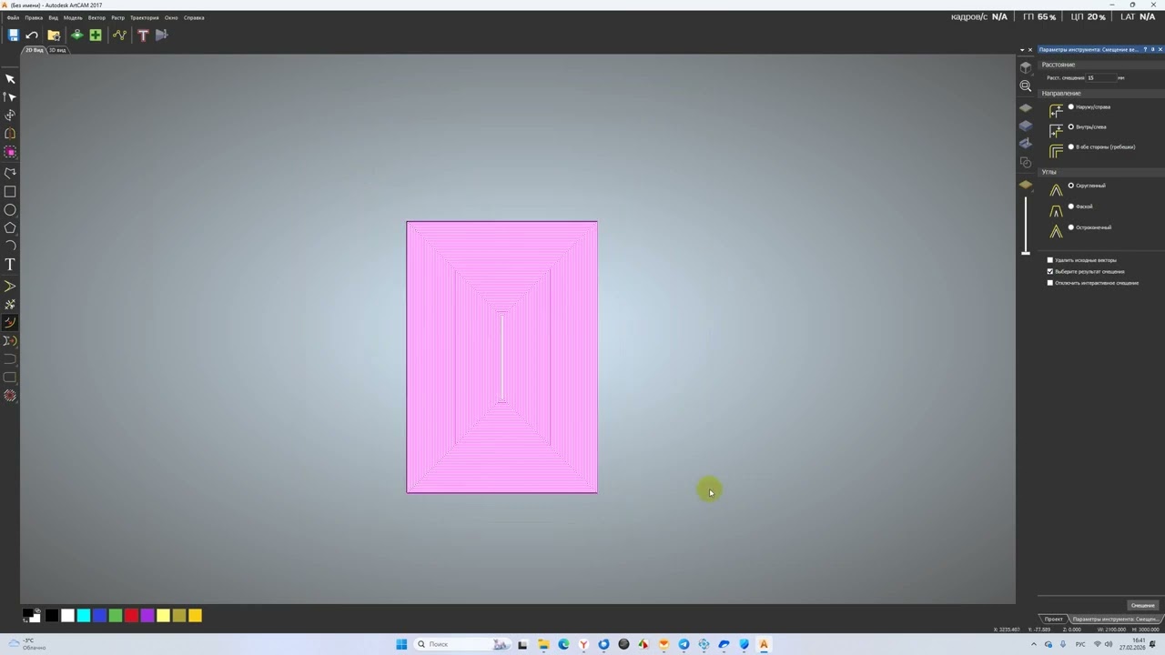Screen dimensions: 1165x655
Task: Click the Save model icon in the toolbar
Action: click(x=13, y=35)
